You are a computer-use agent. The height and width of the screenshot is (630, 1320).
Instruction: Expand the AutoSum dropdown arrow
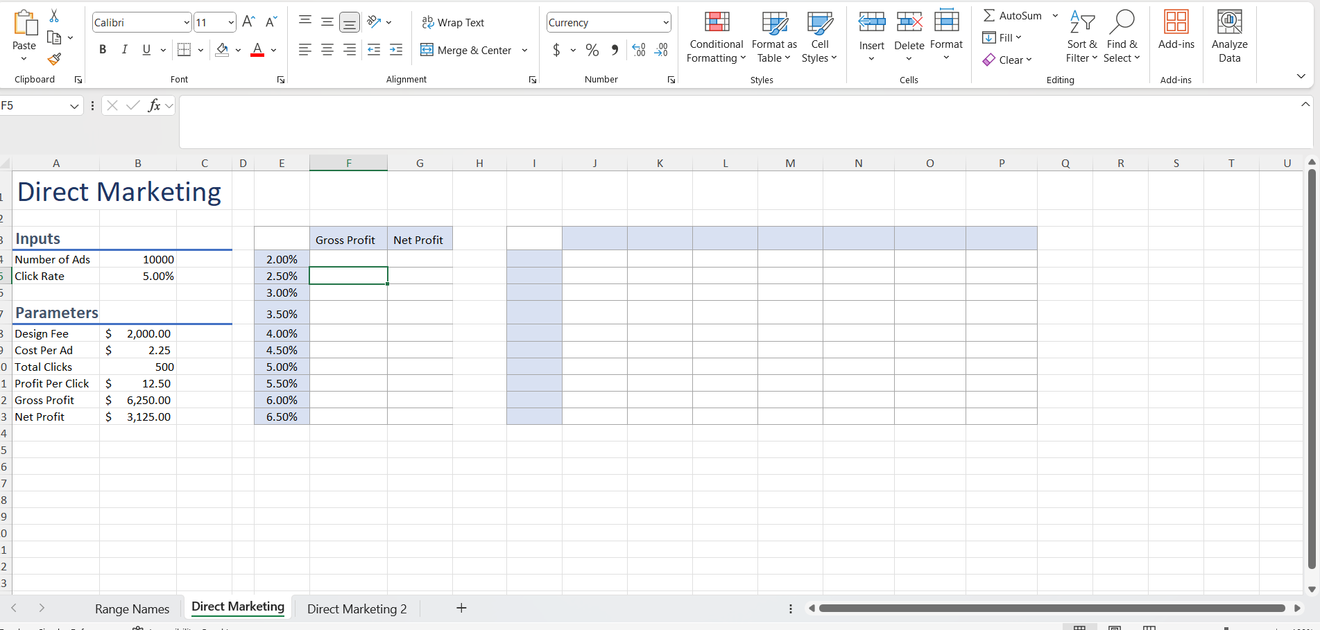pyautogui.click(x=1055, y=15)
